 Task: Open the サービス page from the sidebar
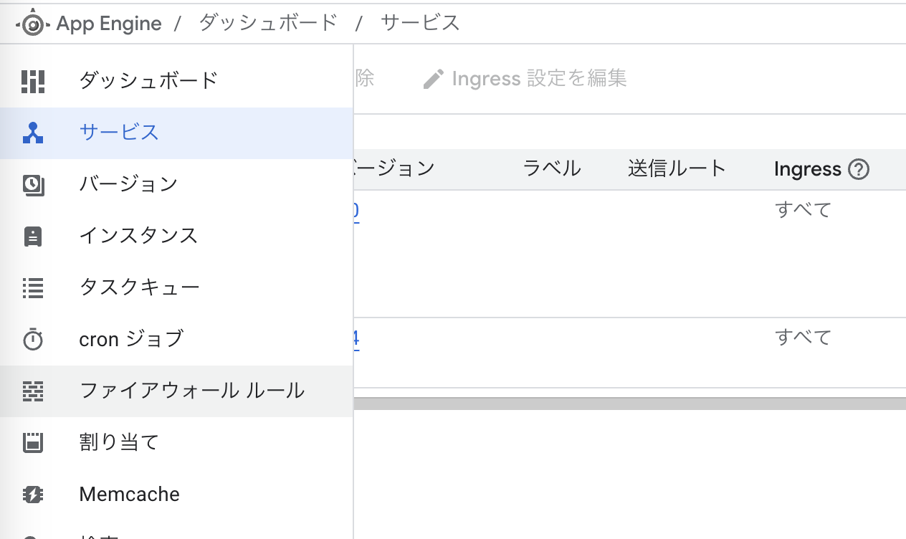pos(119,132)
